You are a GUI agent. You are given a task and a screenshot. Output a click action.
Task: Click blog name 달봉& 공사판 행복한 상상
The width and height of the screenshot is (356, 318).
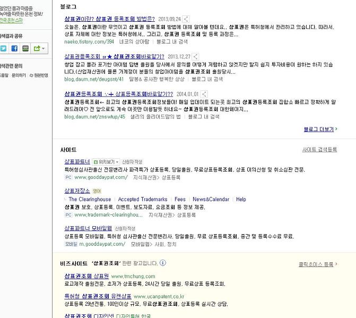[x=157, y=79]
